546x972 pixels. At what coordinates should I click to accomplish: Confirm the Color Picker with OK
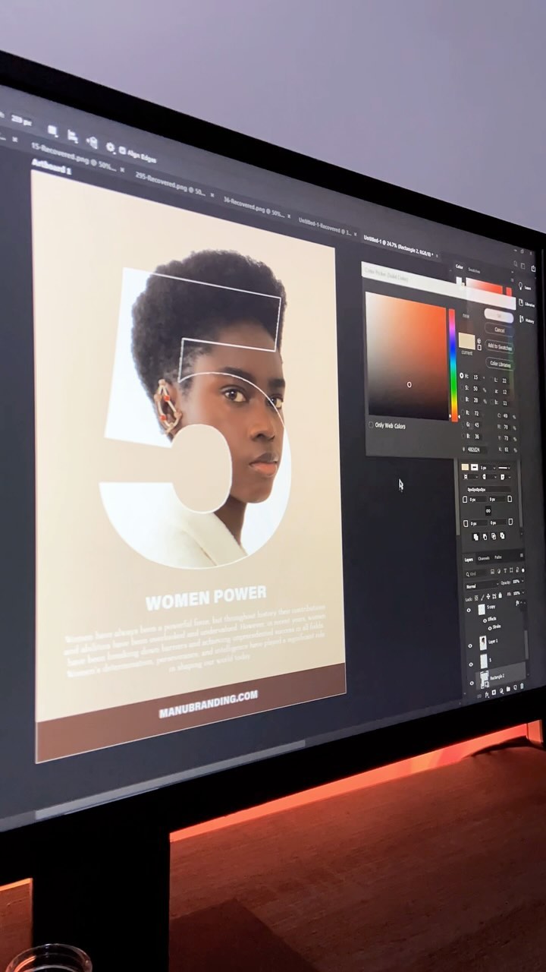pyautogui.click(x=499, y=316)
